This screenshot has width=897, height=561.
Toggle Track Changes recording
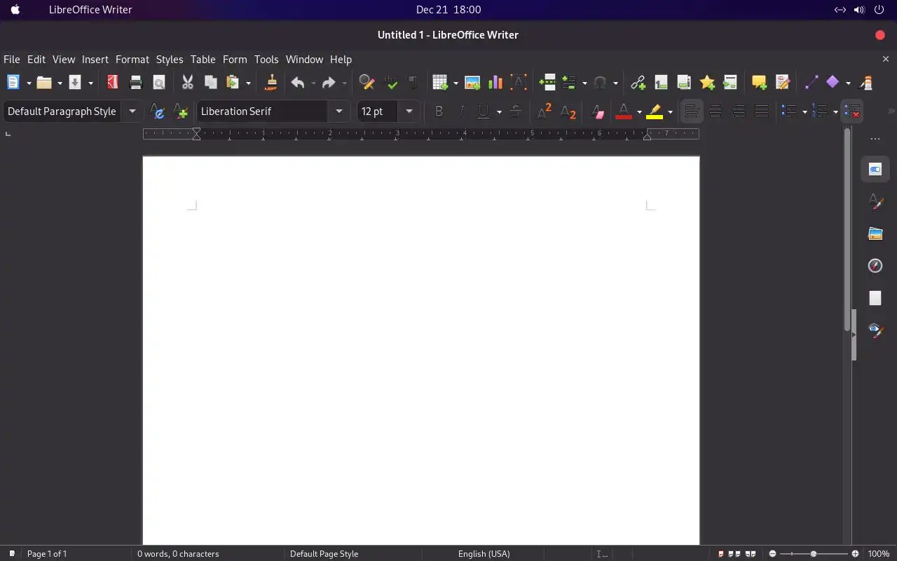pos(783,83)
